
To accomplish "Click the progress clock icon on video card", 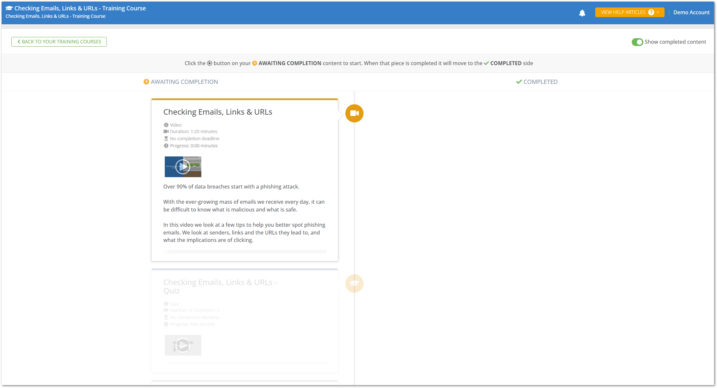I will (166, 146).
